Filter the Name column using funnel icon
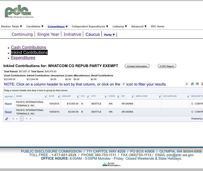This screenshot has width=203, height=171. [x=45, y=97]
